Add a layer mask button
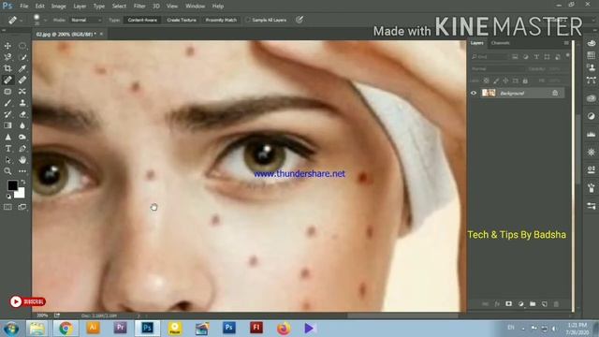This screenshot has height=337, width=599. [508, 303]
